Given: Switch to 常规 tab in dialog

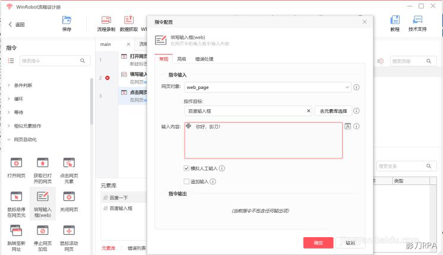Looking at the screenshot, I should click(x=163, y=59).
